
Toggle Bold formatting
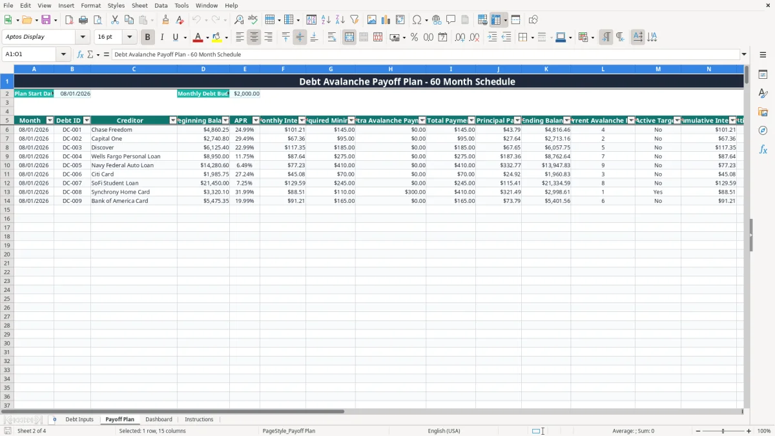pos(148,37)
